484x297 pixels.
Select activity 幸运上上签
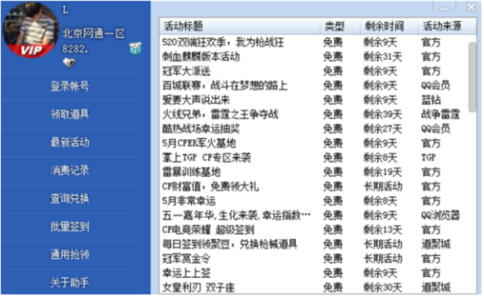186,273
